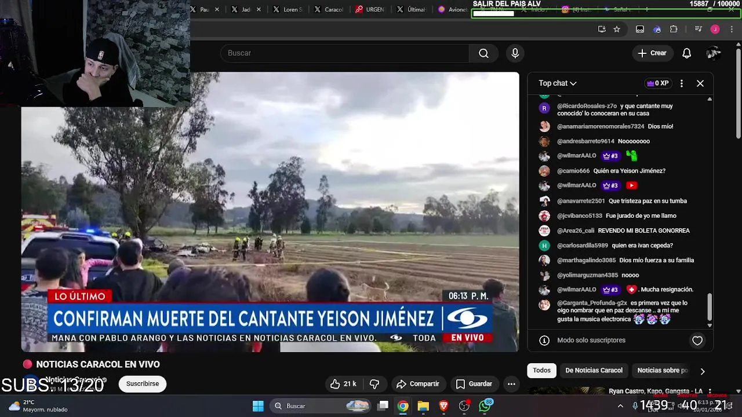Click the install/cast screen icon in address bar
This screenshot has width=742, height=417.
pos(602,29)
